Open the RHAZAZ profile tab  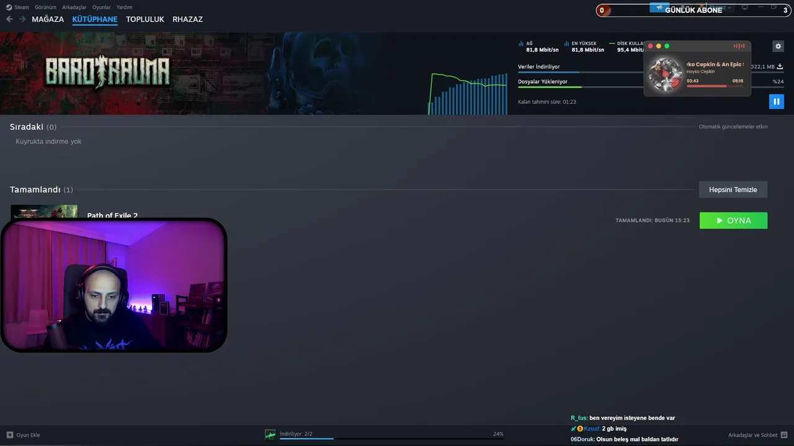(187, 19)
